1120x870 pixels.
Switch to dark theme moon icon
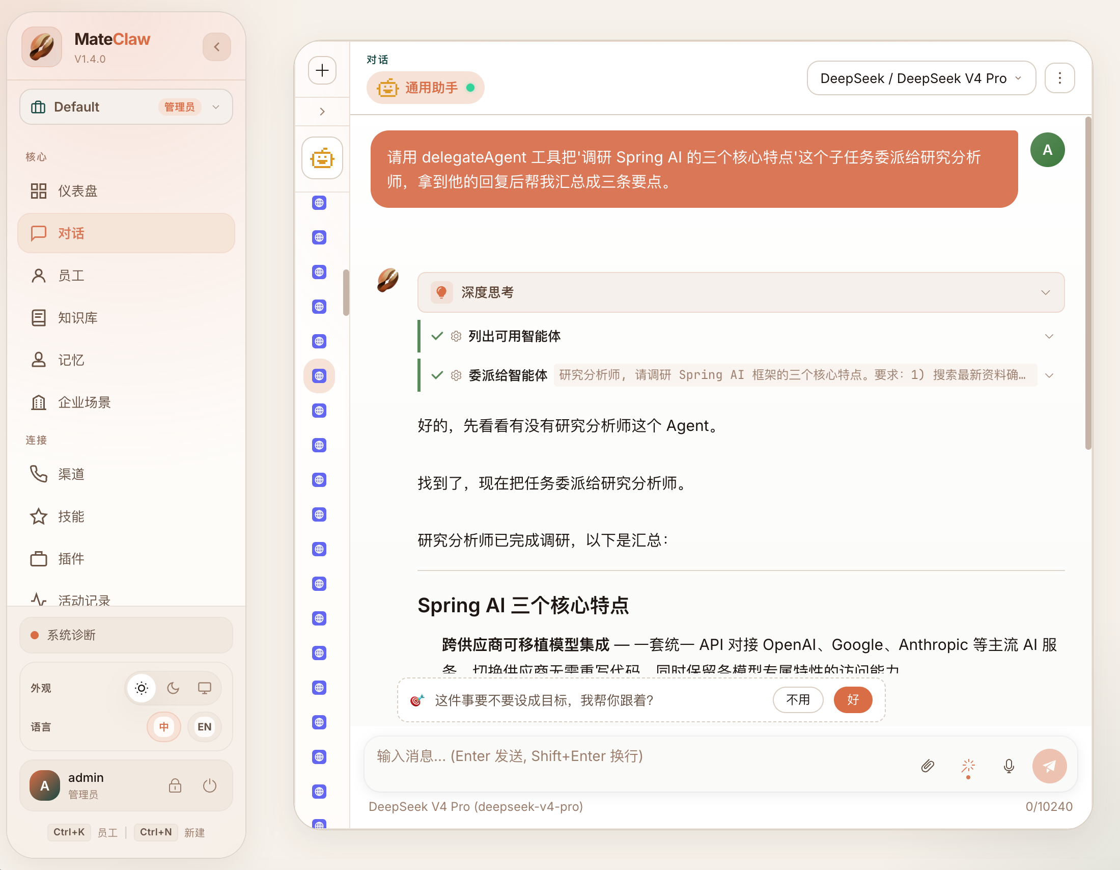click(173, 688)
